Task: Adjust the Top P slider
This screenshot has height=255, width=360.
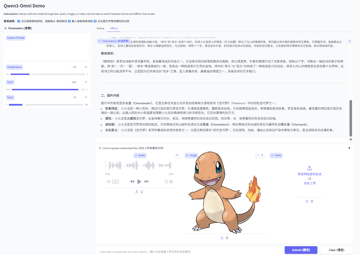Action: 48,89
